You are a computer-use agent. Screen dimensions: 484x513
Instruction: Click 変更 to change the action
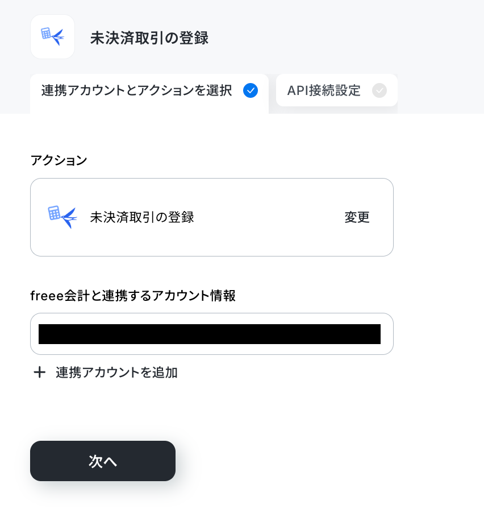(x=357, y=217)
